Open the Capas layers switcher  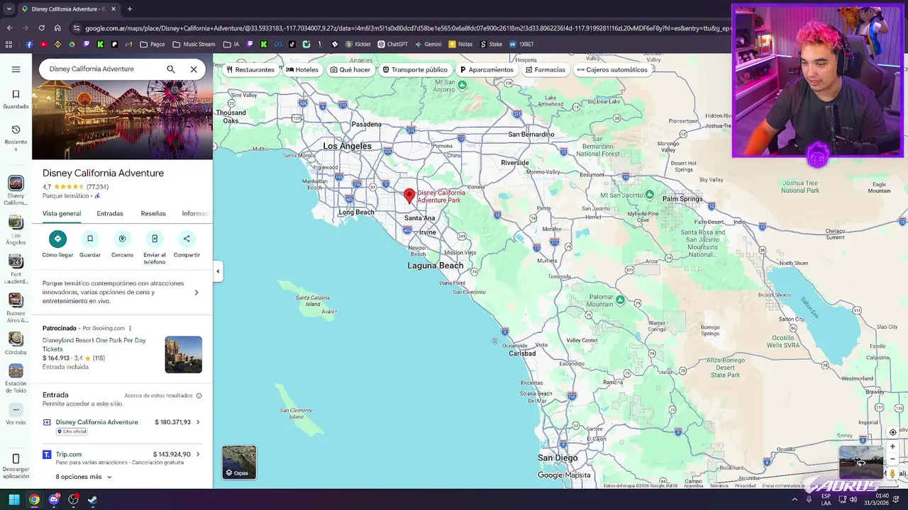pyautogui.click(x=239, y=463)
